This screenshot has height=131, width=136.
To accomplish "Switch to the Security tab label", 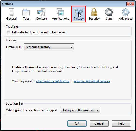I will 94,19.
